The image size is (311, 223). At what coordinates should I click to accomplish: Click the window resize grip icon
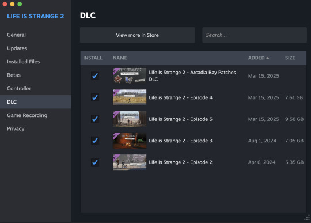tap(307, 217)
